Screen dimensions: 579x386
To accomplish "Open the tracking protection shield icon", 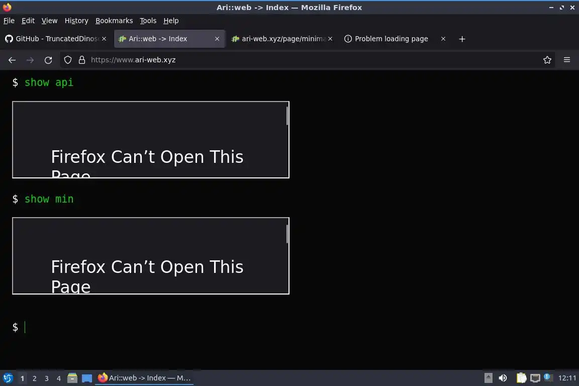I will click(x=67, y=60).
